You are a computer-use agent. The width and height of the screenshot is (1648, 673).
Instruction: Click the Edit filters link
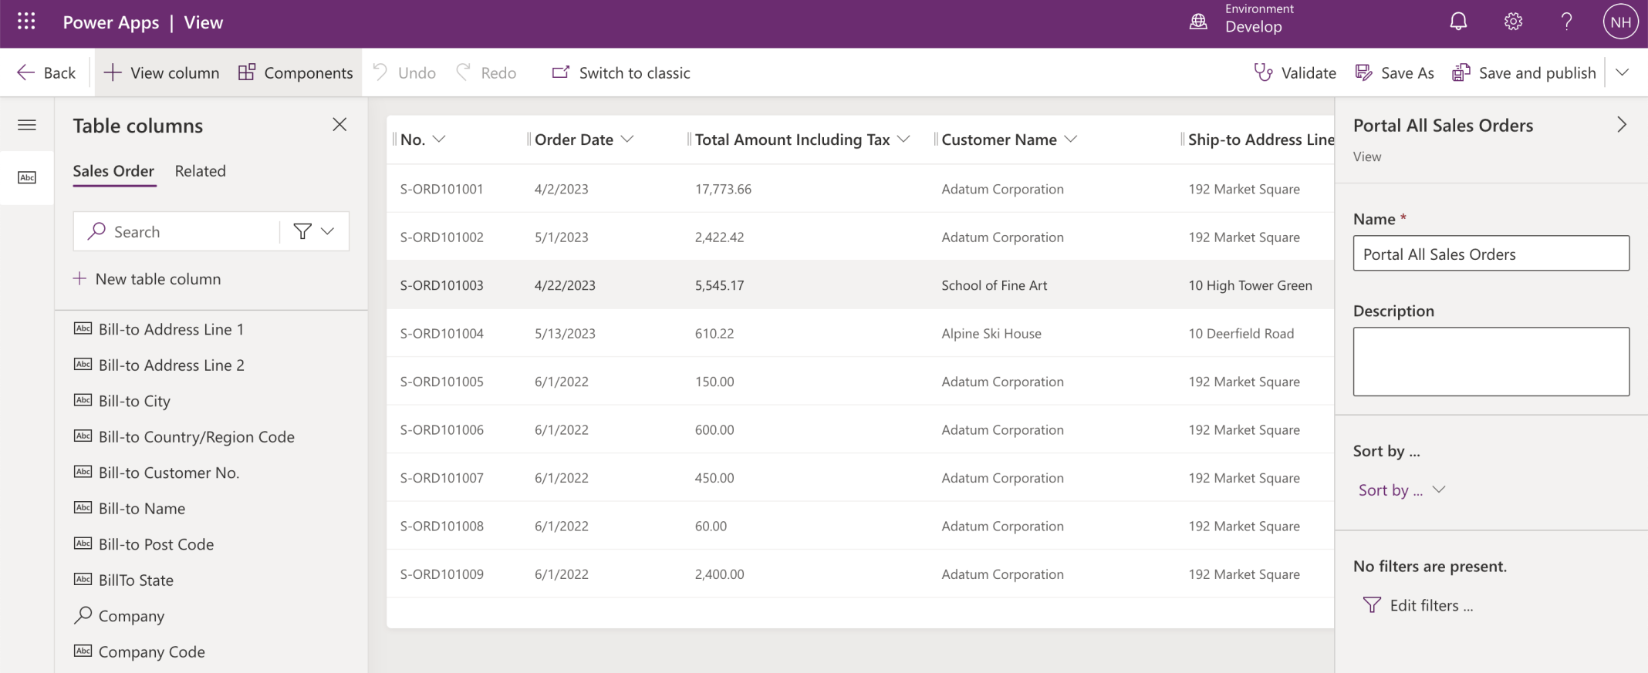[1418, 606]
